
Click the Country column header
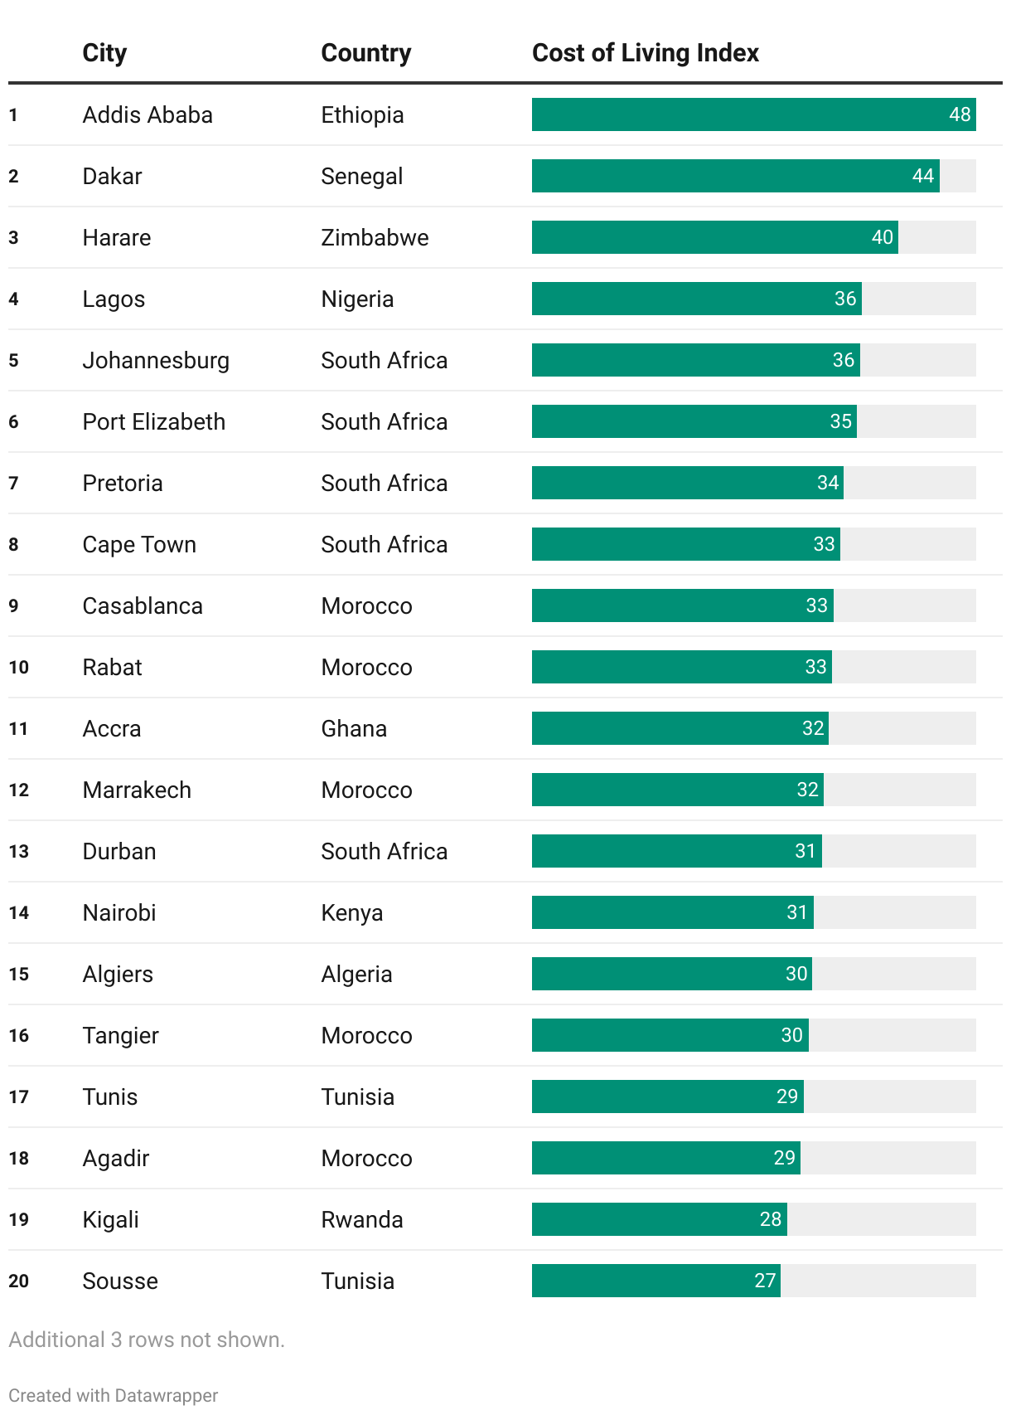click(365, 53)
